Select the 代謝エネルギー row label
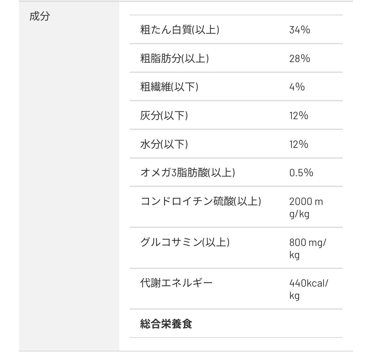This screenshot has width=372, height=356. pos(176,283)
